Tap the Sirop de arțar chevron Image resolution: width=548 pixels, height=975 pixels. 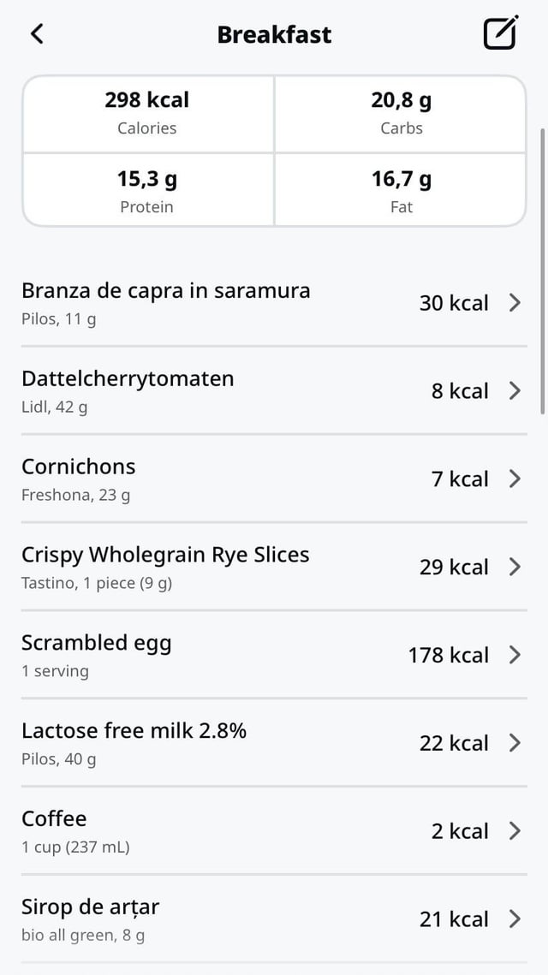(x=515, y=919)
